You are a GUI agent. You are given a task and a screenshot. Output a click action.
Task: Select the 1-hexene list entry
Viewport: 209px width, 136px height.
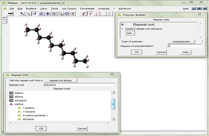[29, 112]
